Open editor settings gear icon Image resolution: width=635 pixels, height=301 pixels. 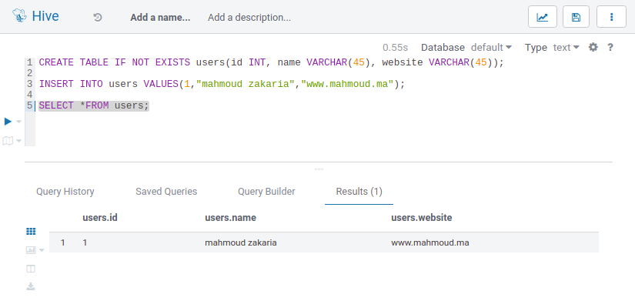point(593,48)
